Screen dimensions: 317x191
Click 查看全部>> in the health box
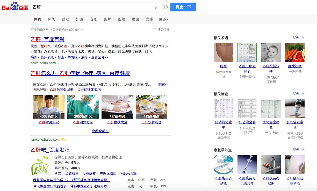tap(100, 131)
